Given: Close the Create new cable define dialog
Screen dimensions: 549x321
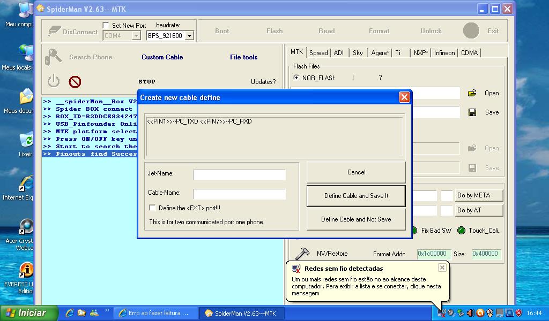Looking at the screenshot, I should (x=404, y=97).
